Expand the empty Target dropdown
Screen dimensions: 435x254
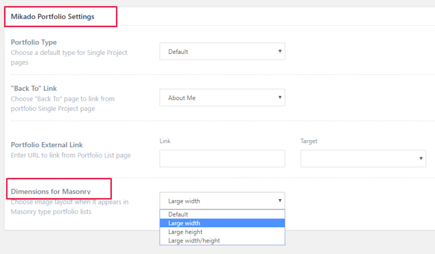coord(363,158)
